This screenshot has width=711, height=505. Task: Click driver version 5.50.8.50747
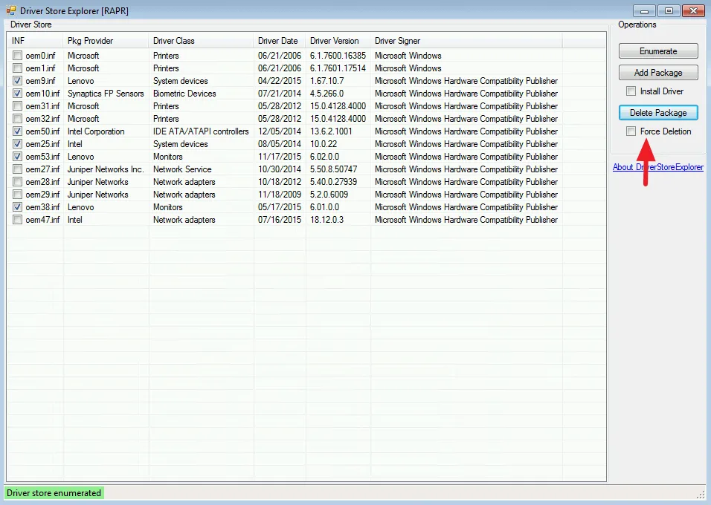pos(334,169)
